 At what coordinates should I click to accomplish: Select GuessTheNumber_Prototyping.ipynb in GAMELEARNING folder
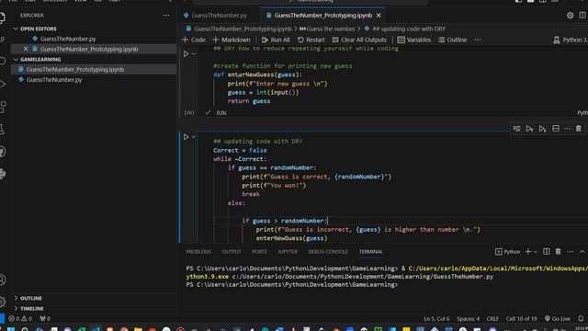tap(75, 70)
